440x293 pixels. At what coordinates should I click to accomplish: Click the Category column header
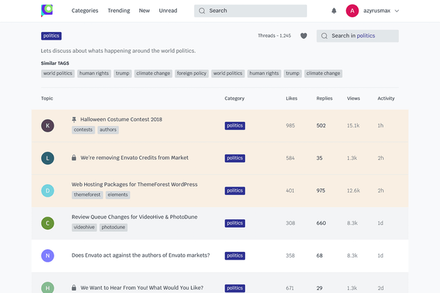point(235,98)
